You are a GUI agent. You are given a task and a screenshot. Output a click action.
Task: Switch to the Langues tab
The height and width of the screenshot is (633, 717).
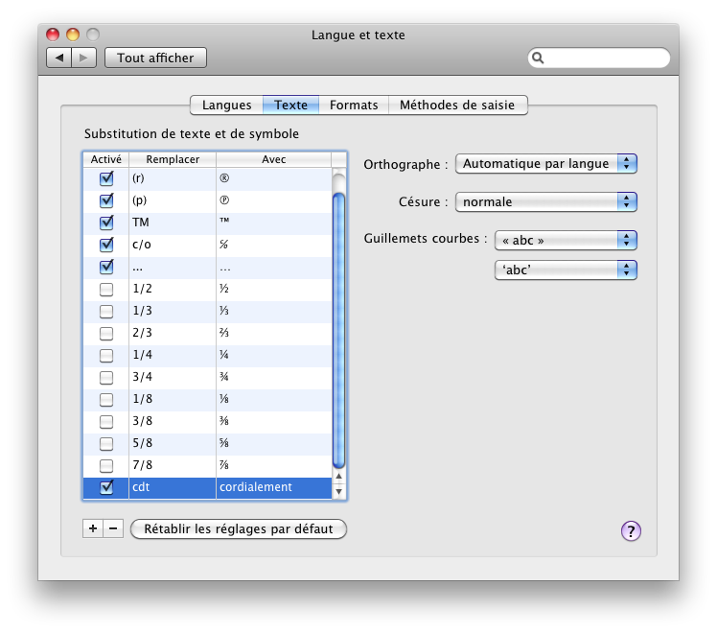coord(226,105)
